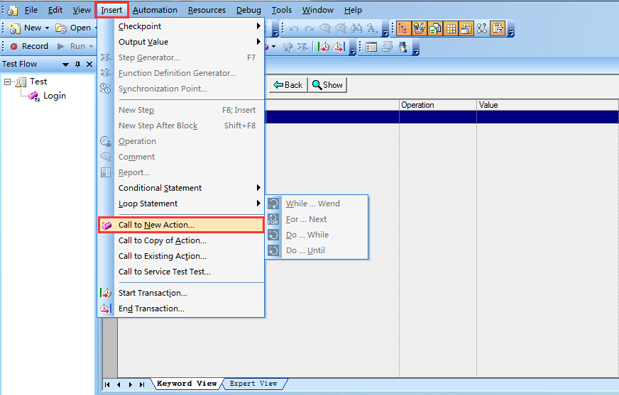Open Find with the binoculars icon

pos(356,28)
